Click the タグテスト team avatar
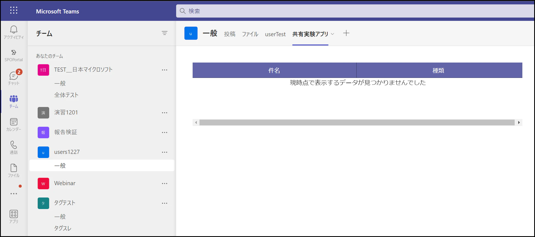The width and height of the screenshot is (535, 237). click(43, 203)
